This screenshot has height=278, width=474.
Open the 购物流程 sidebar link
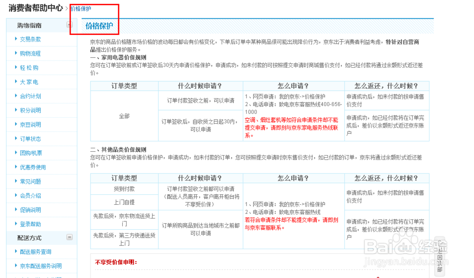30,53
